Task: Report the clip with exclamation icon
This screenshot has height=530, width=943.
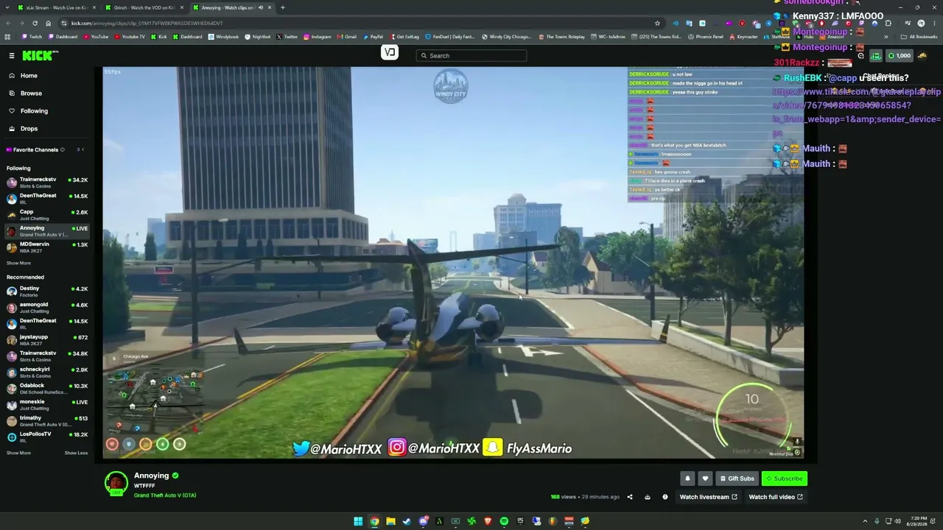Action: tap(665, 497)
